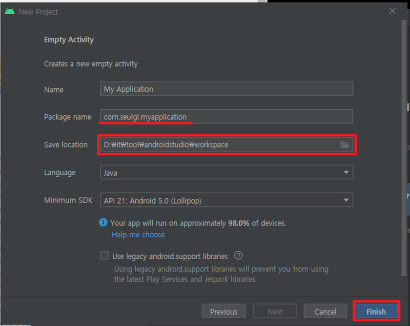Click the Name label

point(54,90)
